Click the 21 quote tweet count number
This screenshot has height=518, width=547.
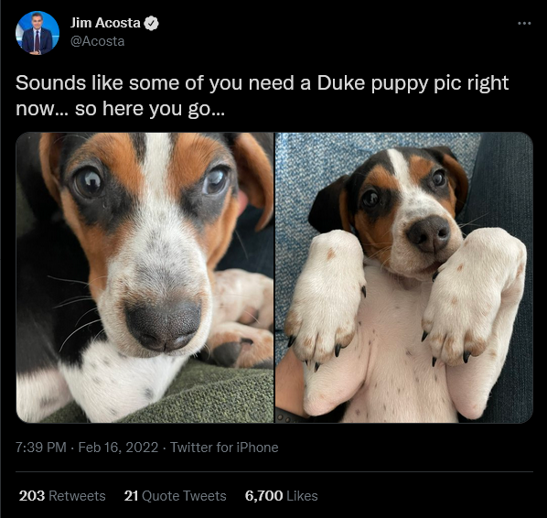(x=131, y=496)
